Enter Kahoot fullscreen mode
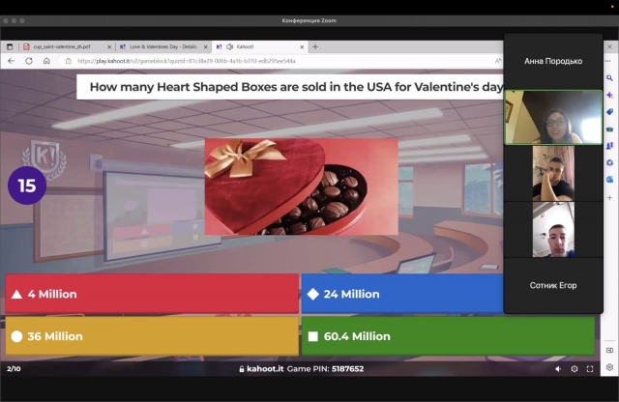Image resolution: width=619 pixels, height=402 pixels. (x=590, y=369)
